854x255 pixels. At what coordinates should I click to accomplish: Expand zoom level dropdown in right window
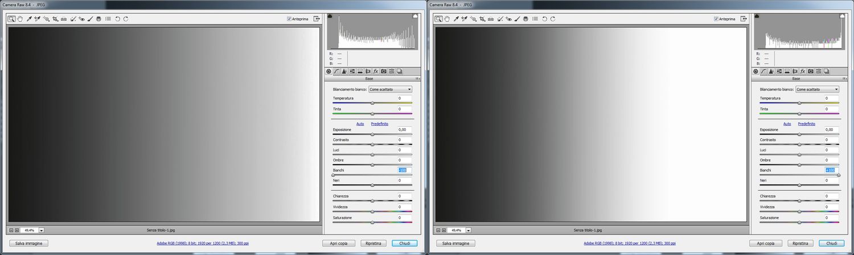(469, 231)
